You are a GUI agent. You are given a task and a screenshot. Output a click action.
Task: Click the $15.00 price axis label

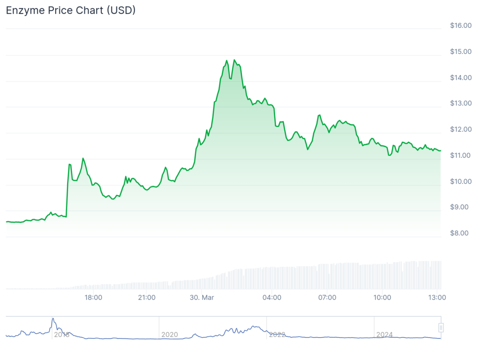[460, 51]
